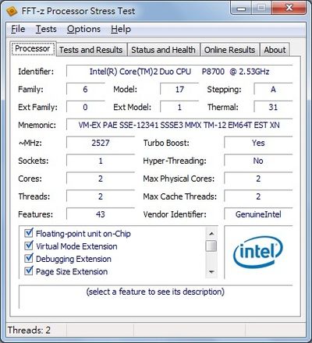Click the features list scroll up arrow
Viewport: 312px width, 343px height.
pos(211,233)
